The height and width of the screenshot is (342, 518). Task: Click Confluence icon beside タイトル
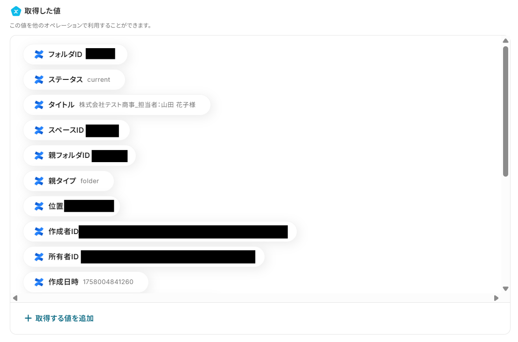pos(39,105)
